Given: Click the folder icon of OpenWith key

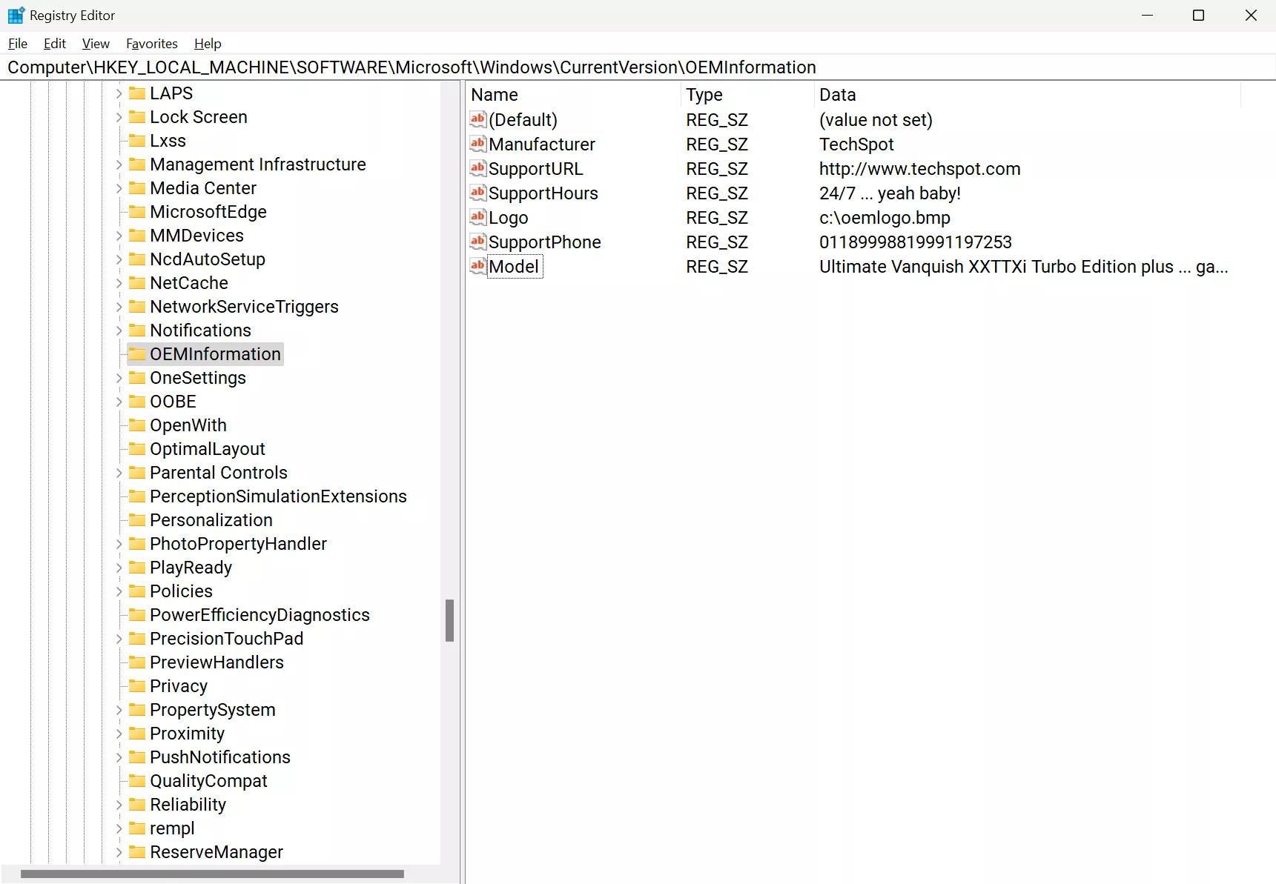Looking at the screenshot, I should [x=137, y=425].
